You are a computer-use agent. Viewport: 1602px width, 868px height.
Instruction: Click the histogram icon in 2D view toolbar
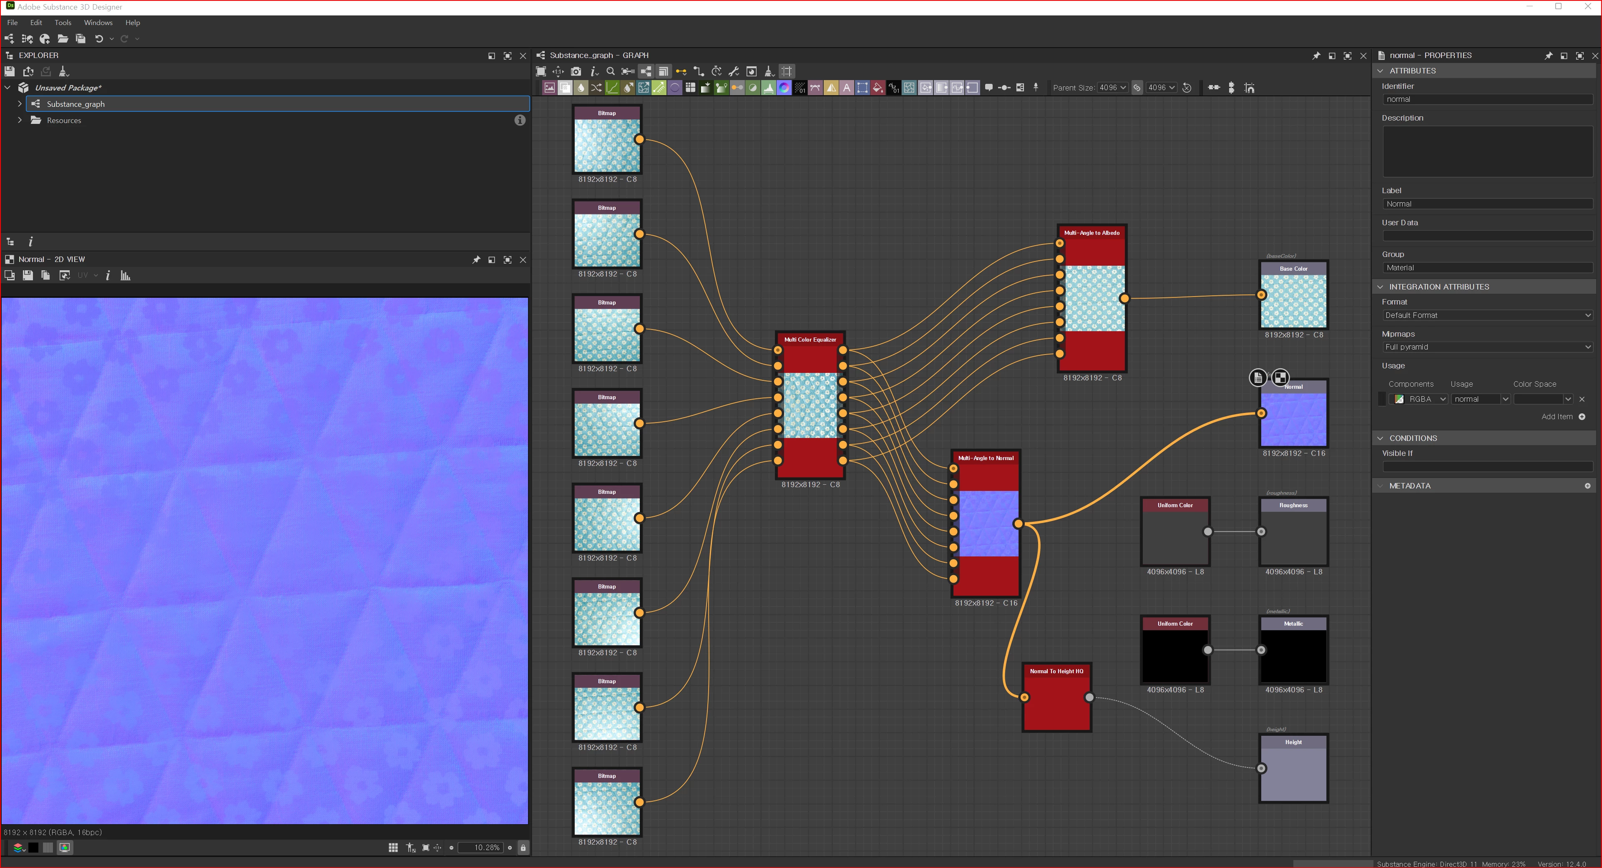pyautogui.click(x=125, y=275)
